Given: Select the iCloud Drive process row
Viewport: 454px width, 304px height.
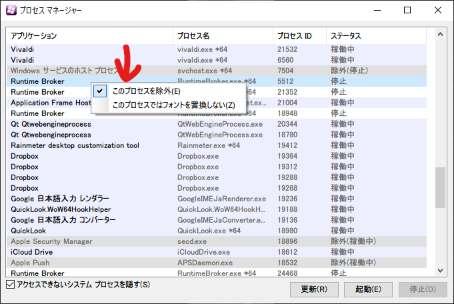Looking at the screenshot, I should 30,252.
